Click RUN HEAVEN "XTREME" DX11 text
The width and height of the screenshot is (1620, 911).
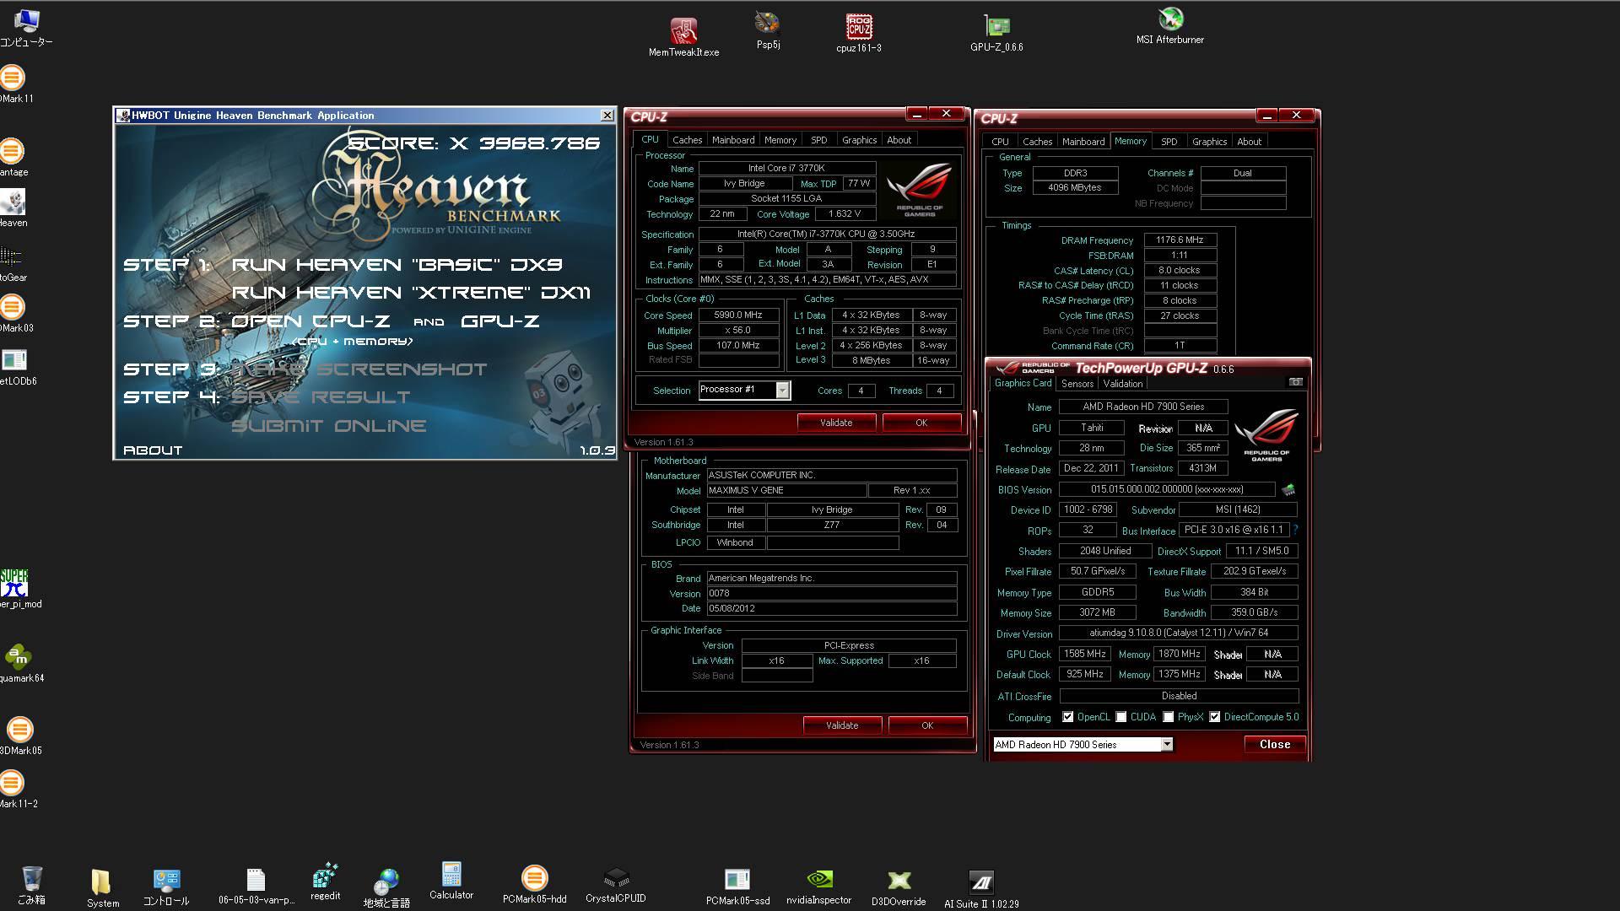point(412,293)
